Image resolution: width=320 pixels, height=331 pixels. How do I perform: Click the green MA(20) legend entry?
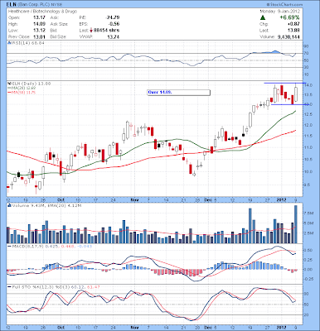(22, 88)
